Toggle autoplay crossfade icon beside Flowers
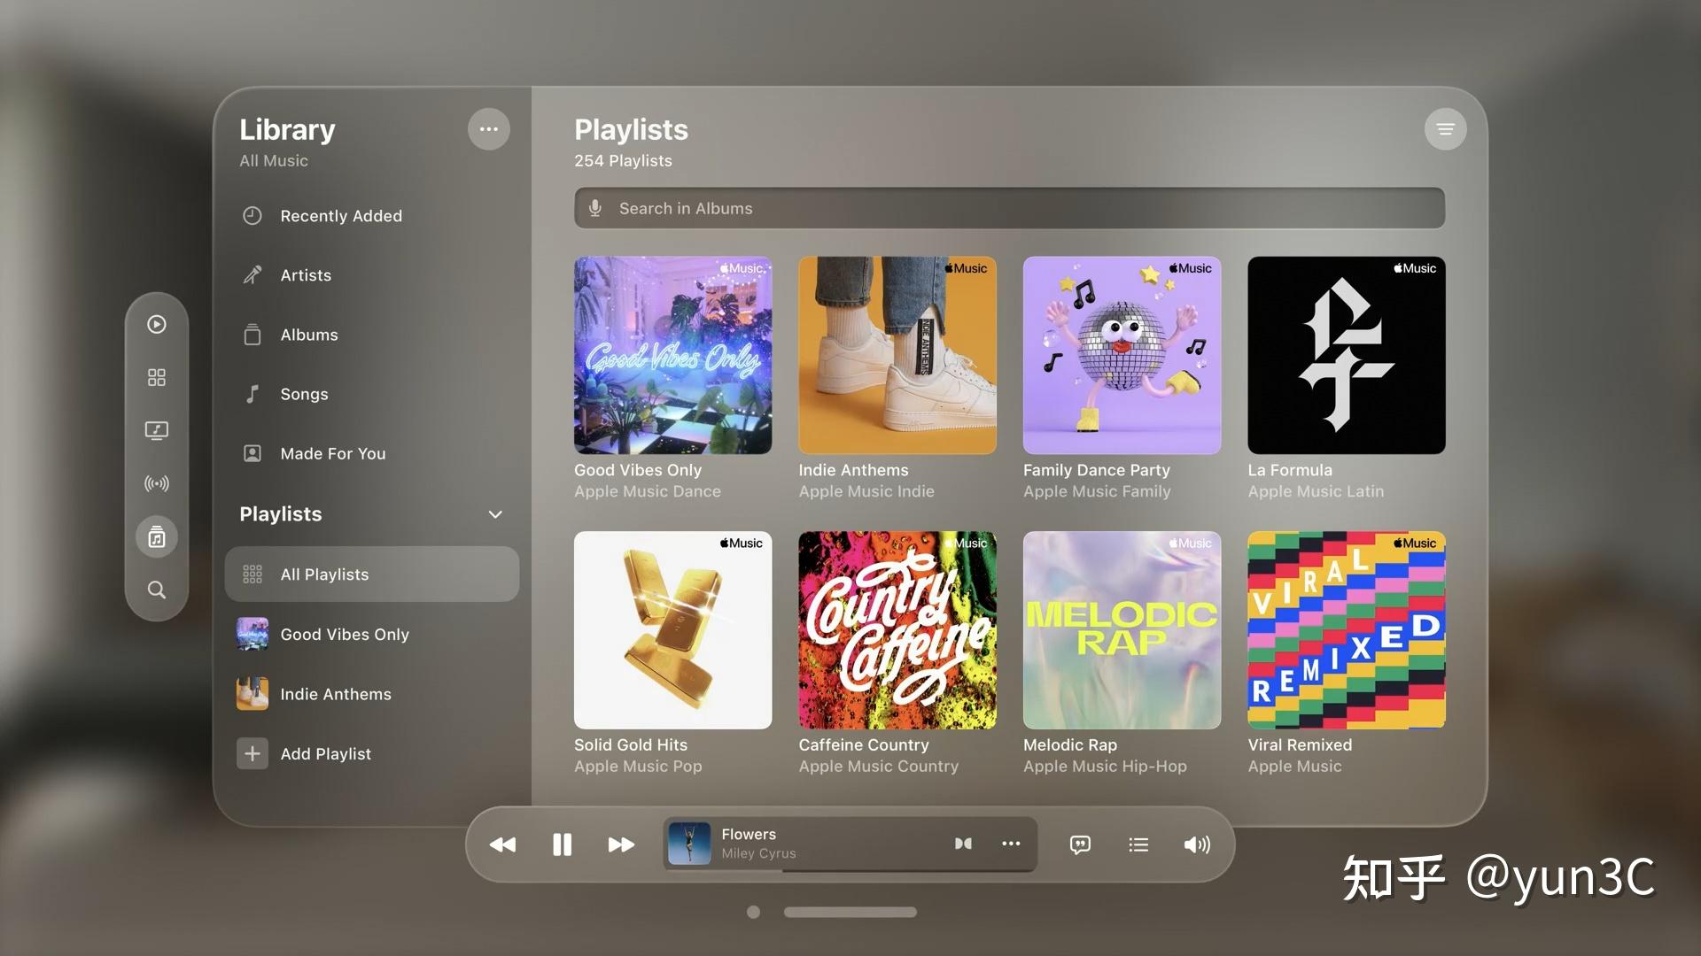Viewport: 1701px width, 956px height. click(963, 844)
